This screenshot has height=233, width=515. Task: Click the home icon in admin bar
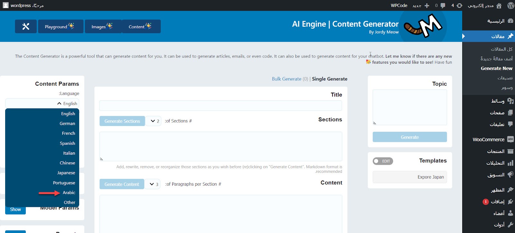pyautogui.click(x=499, y=5)
